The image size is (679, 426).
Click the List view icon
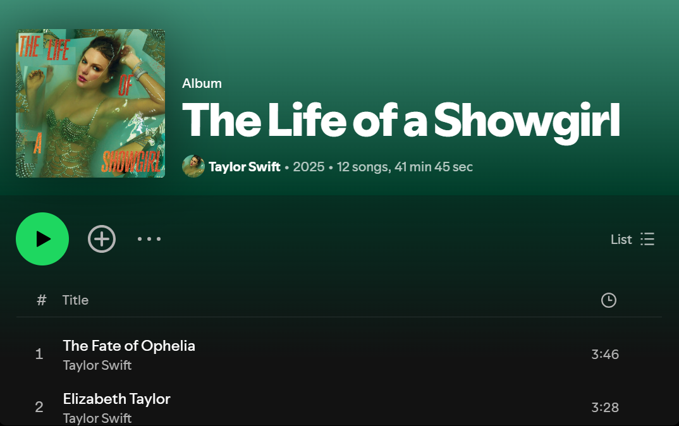(647, 239)
